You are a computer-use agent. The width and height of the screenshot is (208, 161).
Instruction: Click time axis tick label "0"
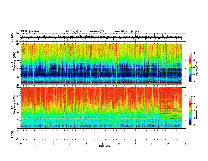pyautogui.click(x=21, y=144)
